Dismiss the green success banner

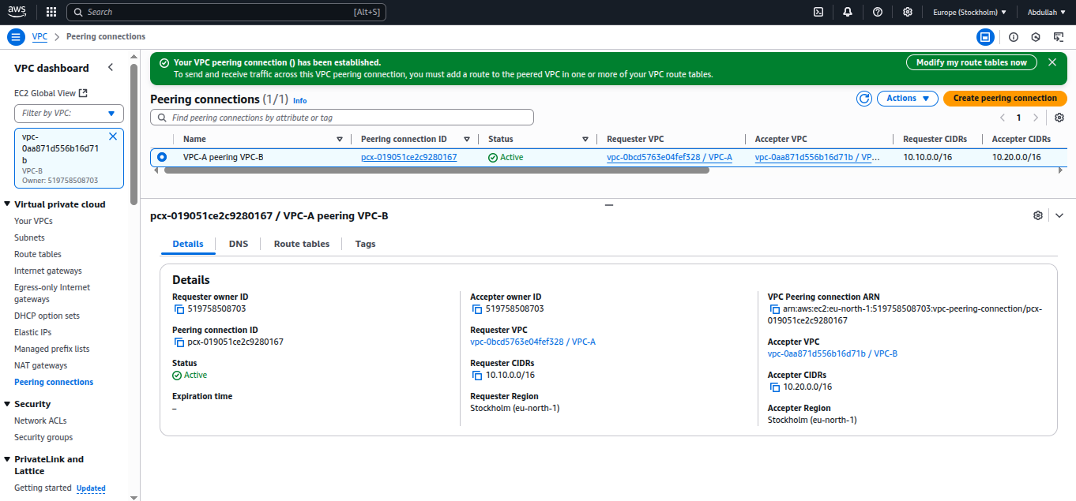pyautogui.click(x=1052, y=62)
